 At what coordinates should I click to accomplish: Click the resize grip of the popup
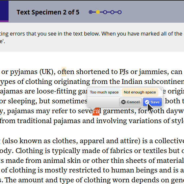pyautogui.click(x=161, y=89)
